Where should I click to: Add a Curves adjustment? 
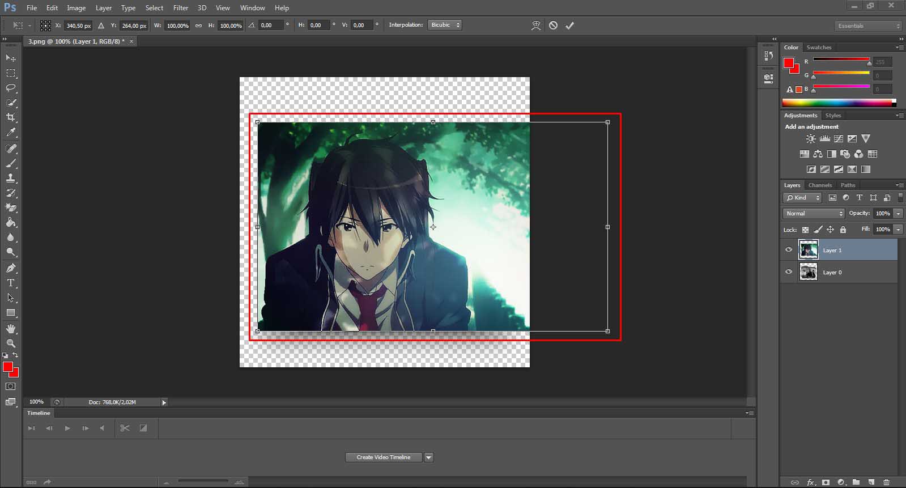839,139
